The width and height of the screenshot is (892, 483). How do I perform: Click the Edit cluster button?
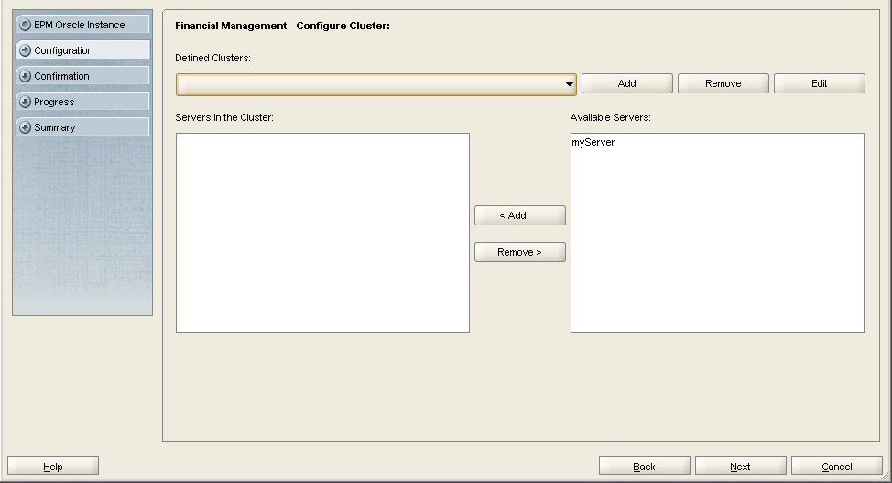point(819,83)
